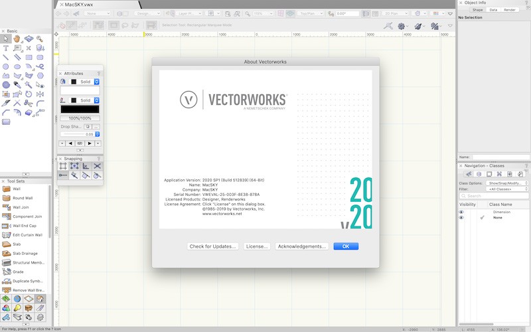Select the Eyedropper tool
The image size is (531, 332).
point(17,85)
